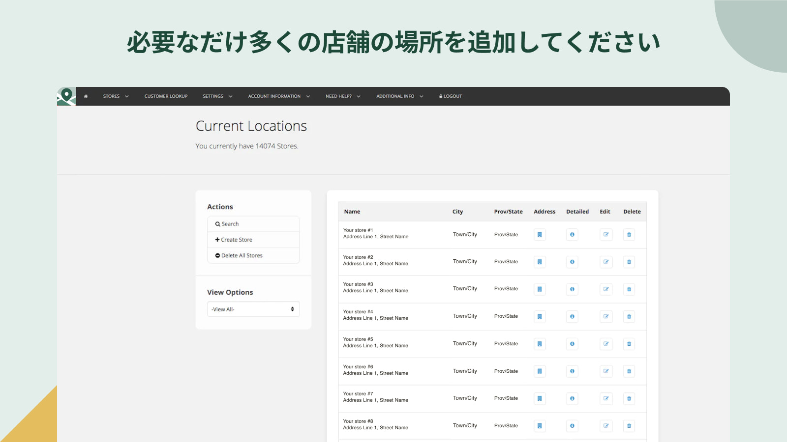Edit Your store #2
The width and height of the screenshot is (787, 442).
606,262
